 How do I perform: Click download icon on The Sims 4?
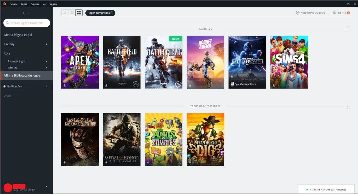[274, 86]
